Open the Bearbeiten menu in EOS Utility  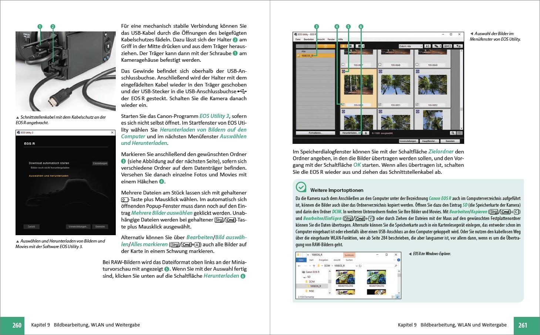pos(309,39)
